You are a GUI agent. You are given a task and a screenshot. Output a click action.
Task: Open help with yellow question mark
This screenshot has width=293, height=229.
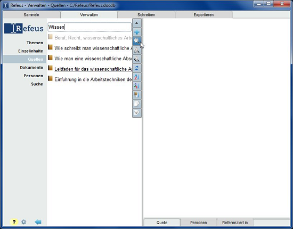(14, 222)
